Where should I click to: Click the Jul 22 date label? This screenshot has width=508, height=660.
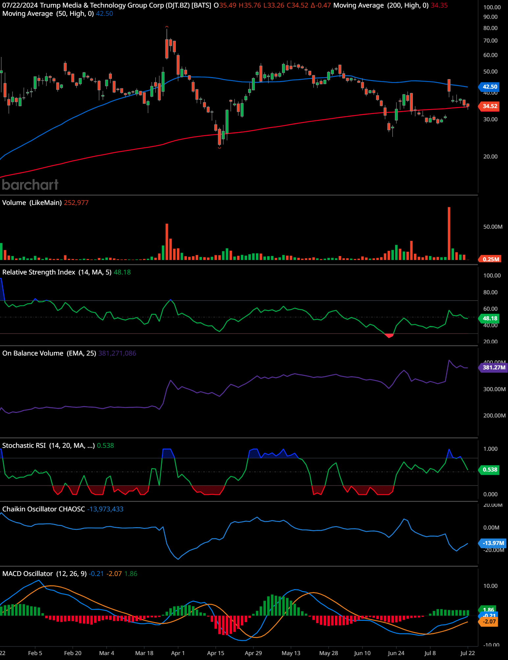point(468,653)
